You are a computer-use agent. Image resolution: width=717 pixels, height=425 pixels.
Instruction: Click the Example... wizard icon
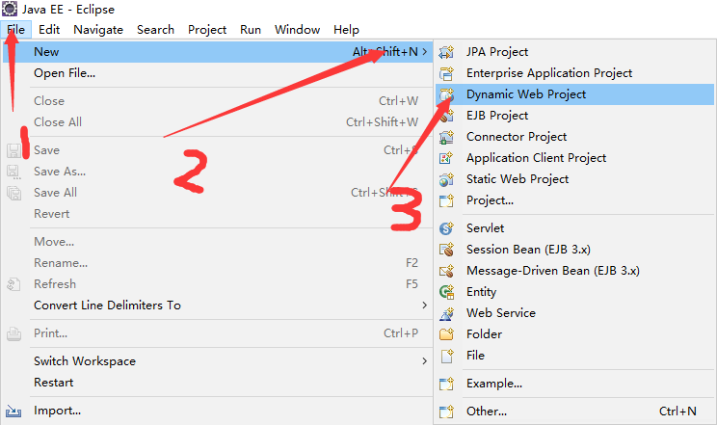[x=446, y=384]
